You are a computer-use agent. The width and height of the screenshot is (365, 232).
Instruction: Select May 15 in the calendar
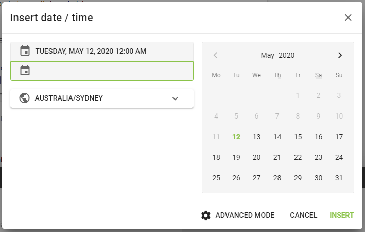pyautogui.click(x=298, y=137)
